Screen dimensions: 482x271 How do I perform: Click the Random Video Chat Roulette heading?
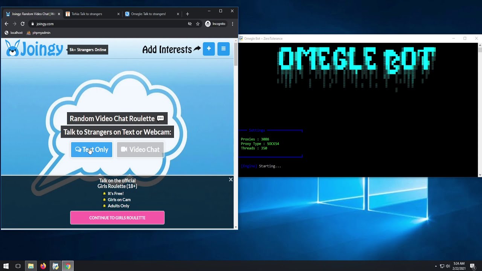point(117,119)
